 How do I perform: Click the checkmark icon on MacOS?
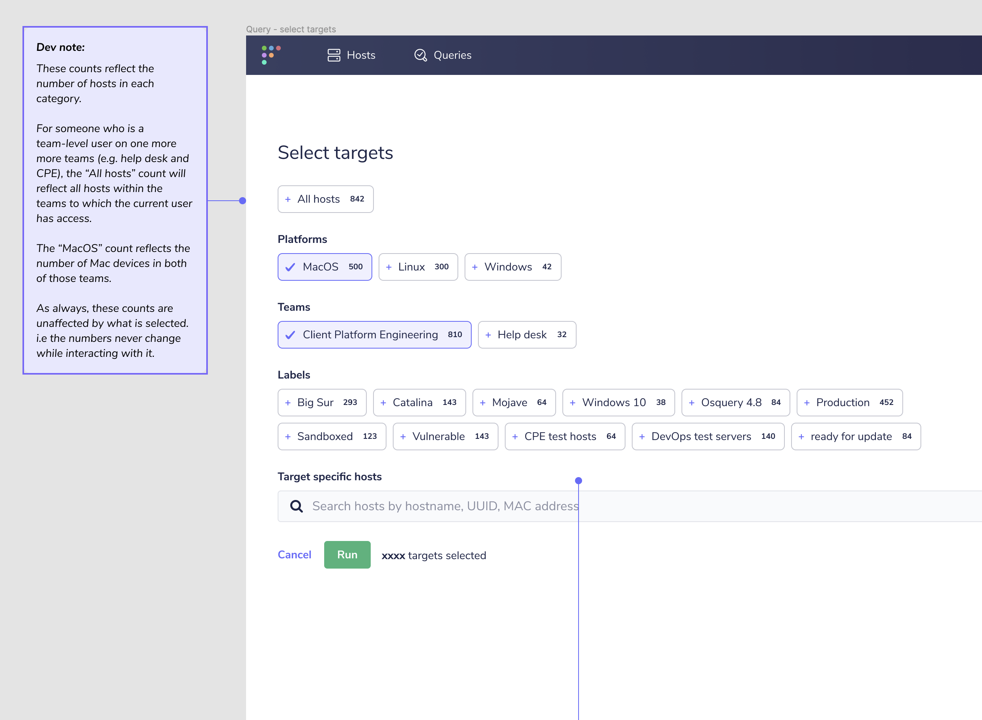(x=290, y=267)
